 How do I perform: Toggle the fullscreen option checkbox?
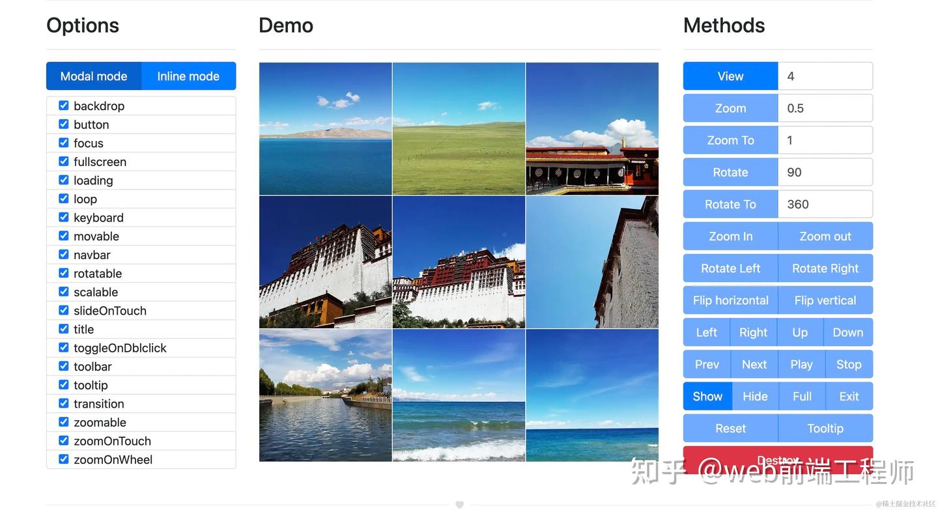tap(64, 162)
